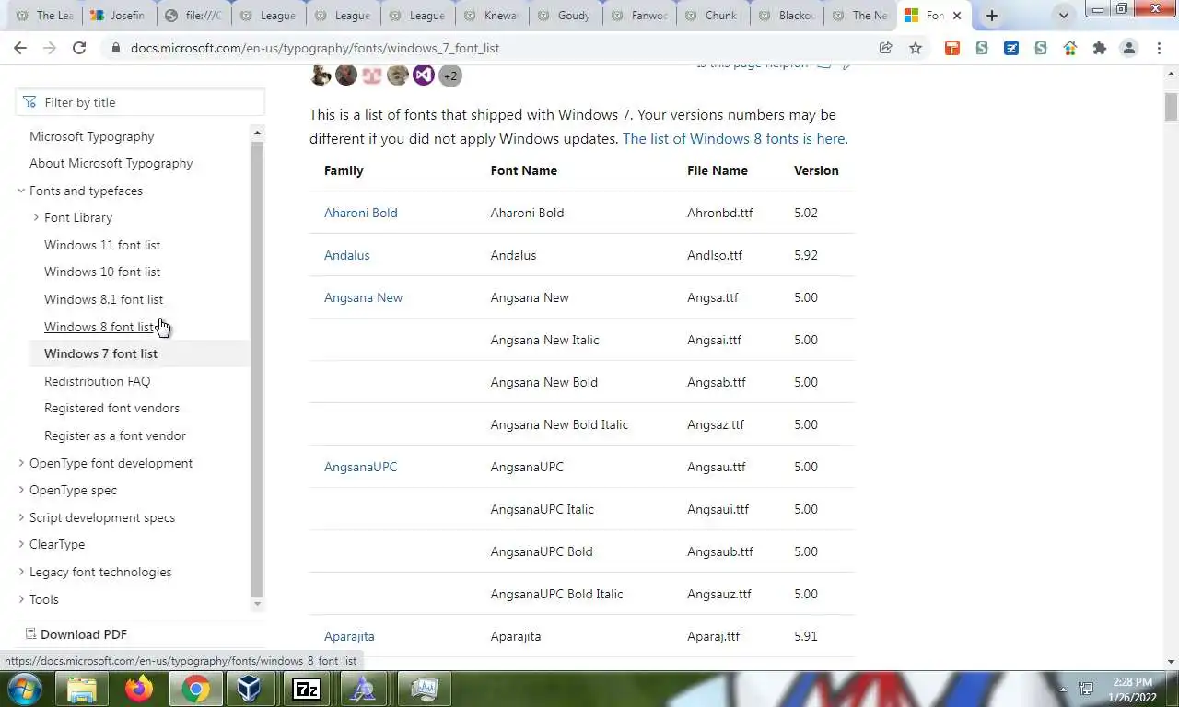1179x707 pixels.
Task: Reload the page with the refresh icon
Action: tap(79, 48)
